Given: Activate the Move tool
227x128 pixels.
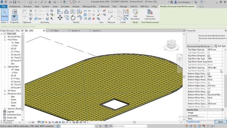Looking at the screenshot, I should [x=60, y=18].
